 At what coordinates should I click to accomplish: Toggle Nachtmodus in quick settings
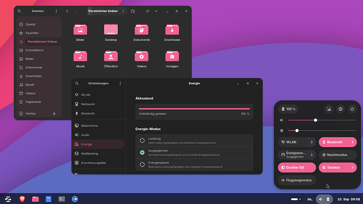(x=338, y=155)
